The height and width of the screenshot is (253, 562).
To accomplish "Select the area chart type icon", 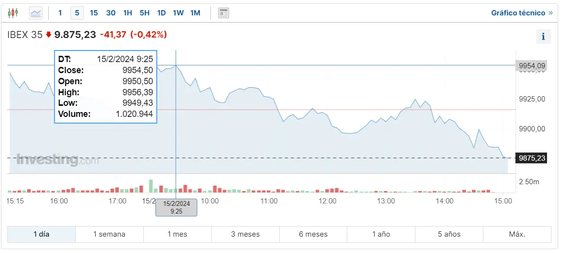I will [x=36, y=13].
